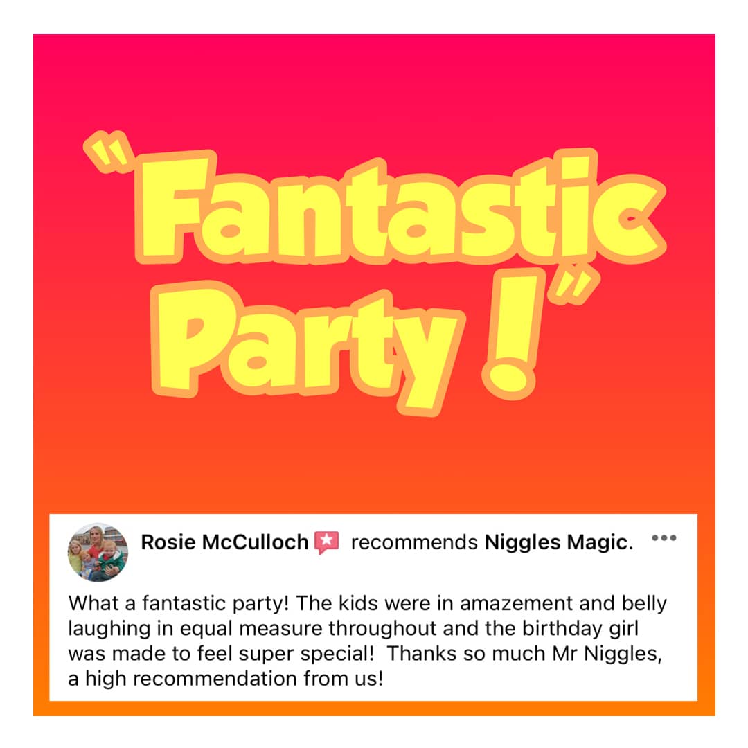Image resolution: width=748 pixels, height=748 pixels.
Task: Click the word "recommends" in the review header
Action: pos(414,543)
